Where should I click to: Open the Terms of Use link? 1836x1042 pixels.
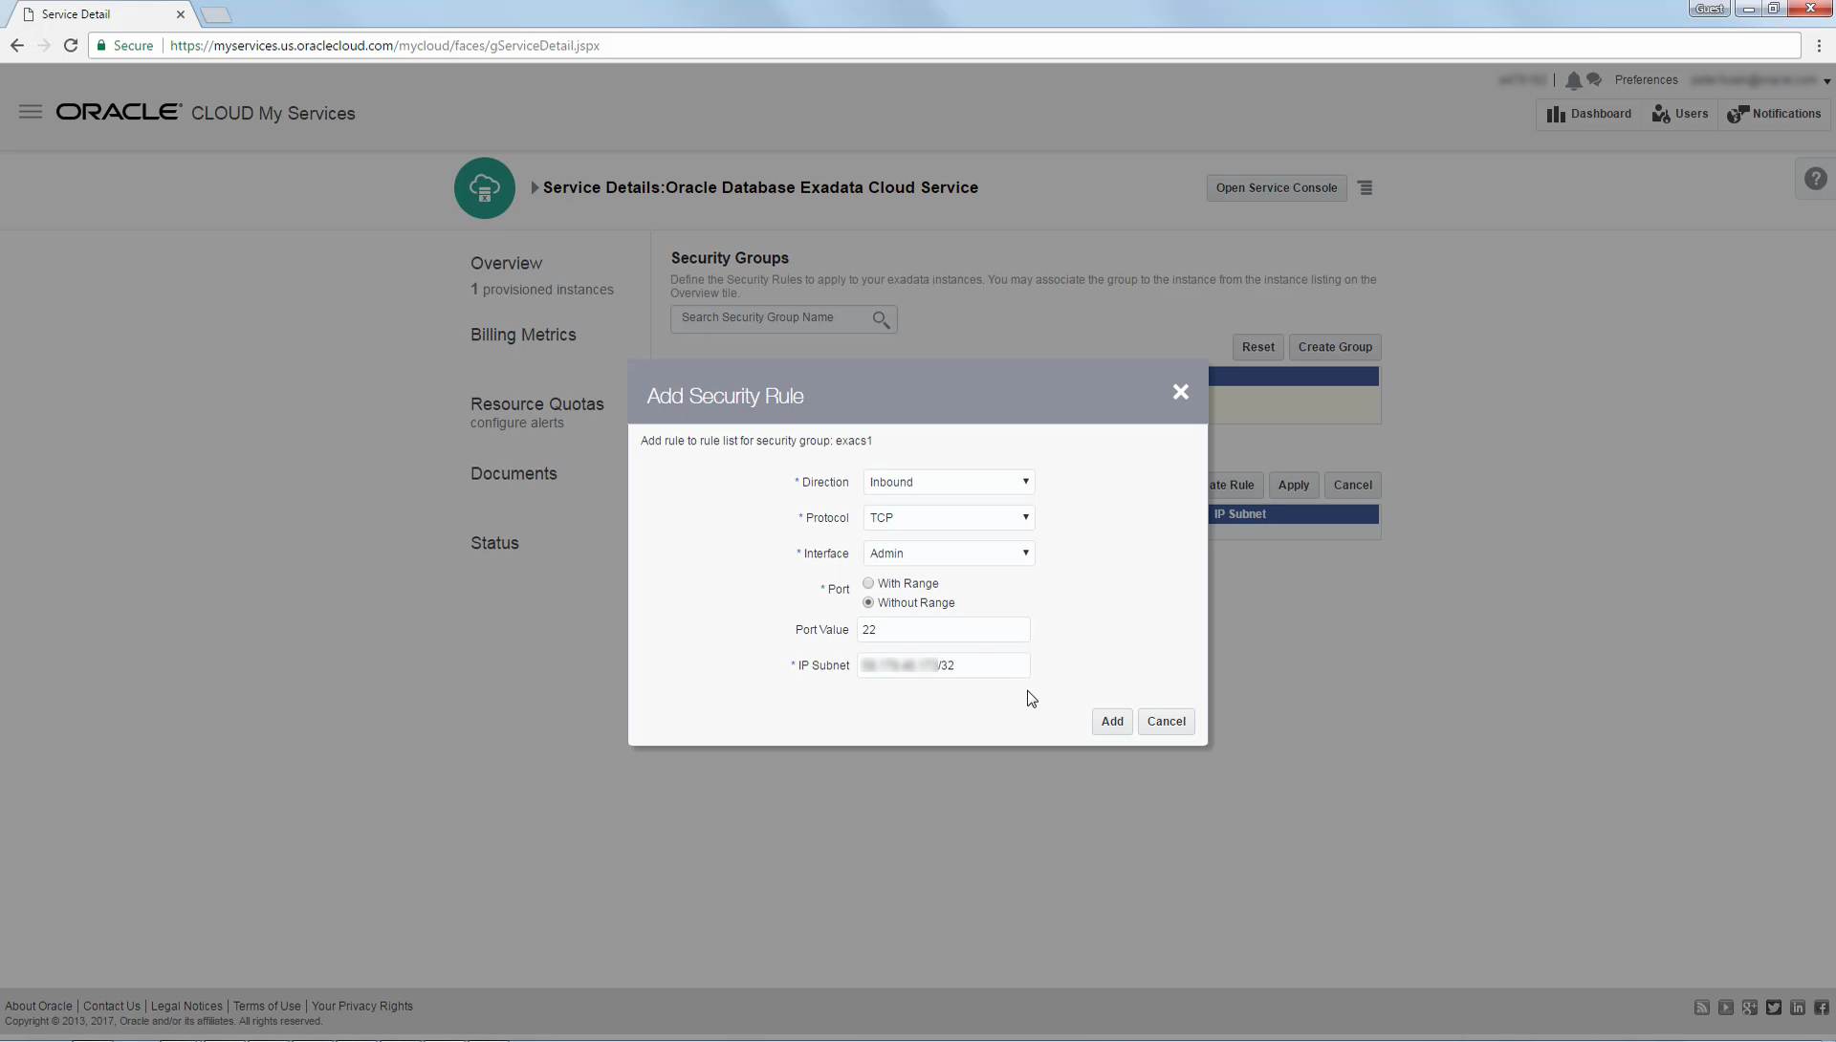267,1007
